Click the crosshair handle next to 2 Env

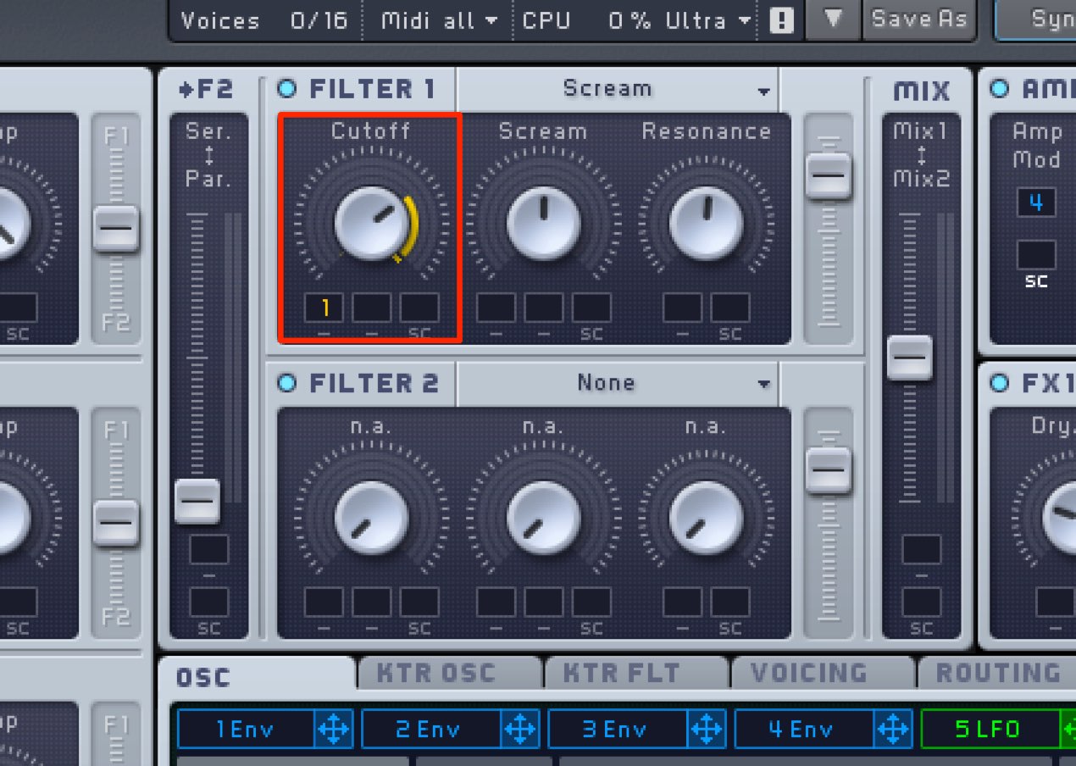click(x=519, y=729)
